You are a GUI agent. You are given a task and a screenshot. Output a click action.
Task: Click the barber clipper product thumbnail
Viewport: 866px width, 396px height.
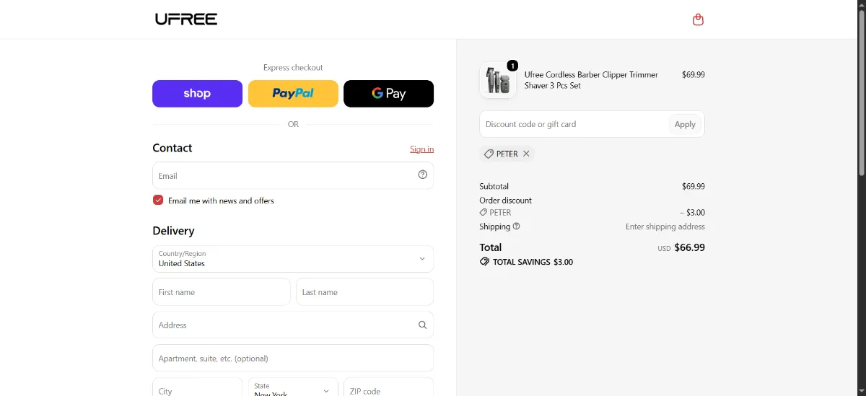(497, 80)
